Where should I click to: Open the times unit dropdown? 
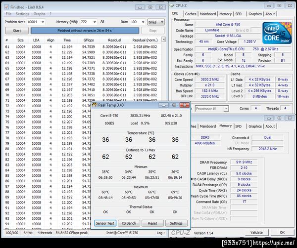click(156, 22)
